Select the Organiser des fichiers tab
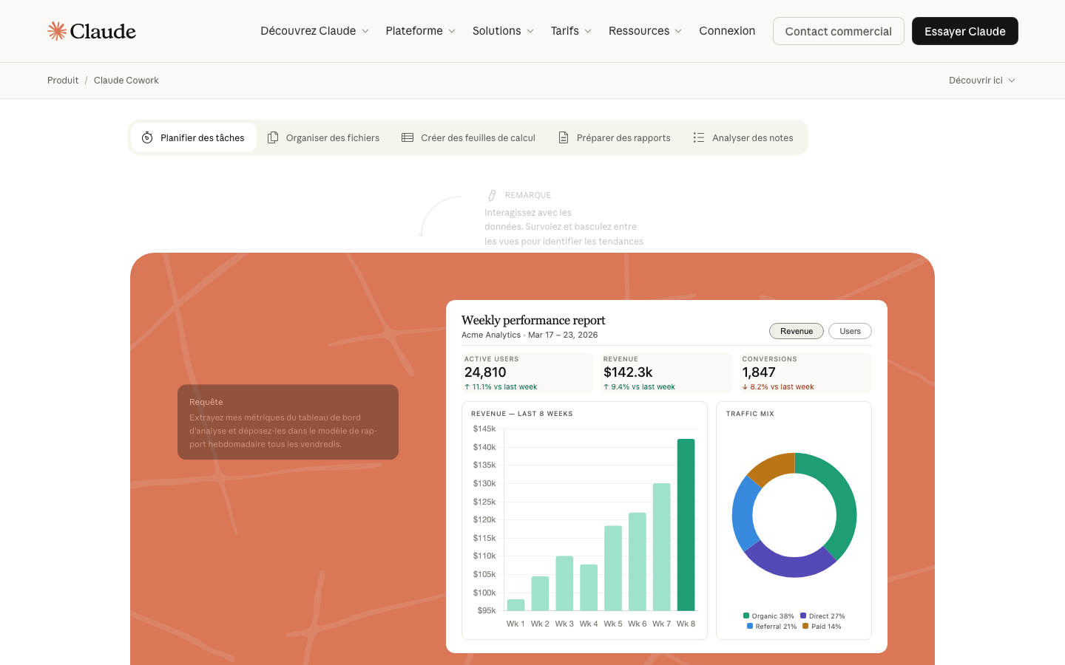Screen dimensions: 1065x665 323,137
